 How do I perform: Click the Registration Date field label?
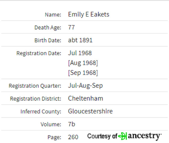click(39, 53)
